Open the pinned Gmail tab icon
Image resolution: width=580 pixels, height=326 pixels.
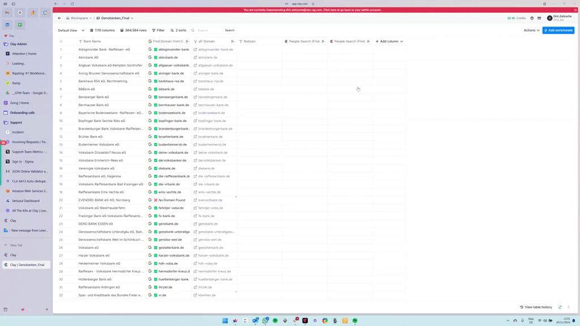[7, 12]
